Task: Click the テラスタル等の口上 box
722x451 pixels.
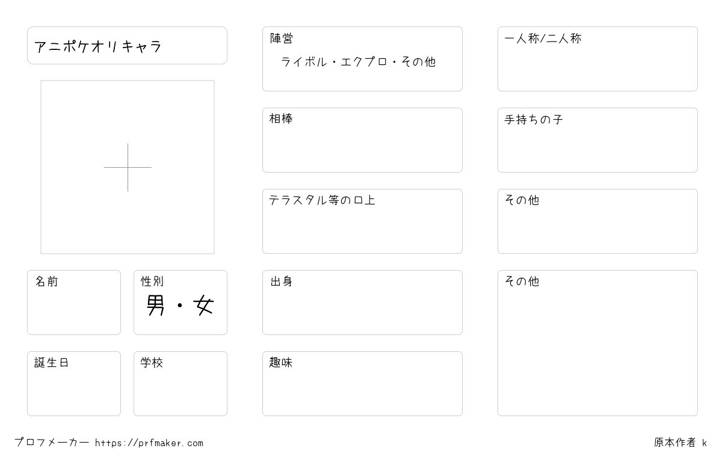Action: click(362, 221)
